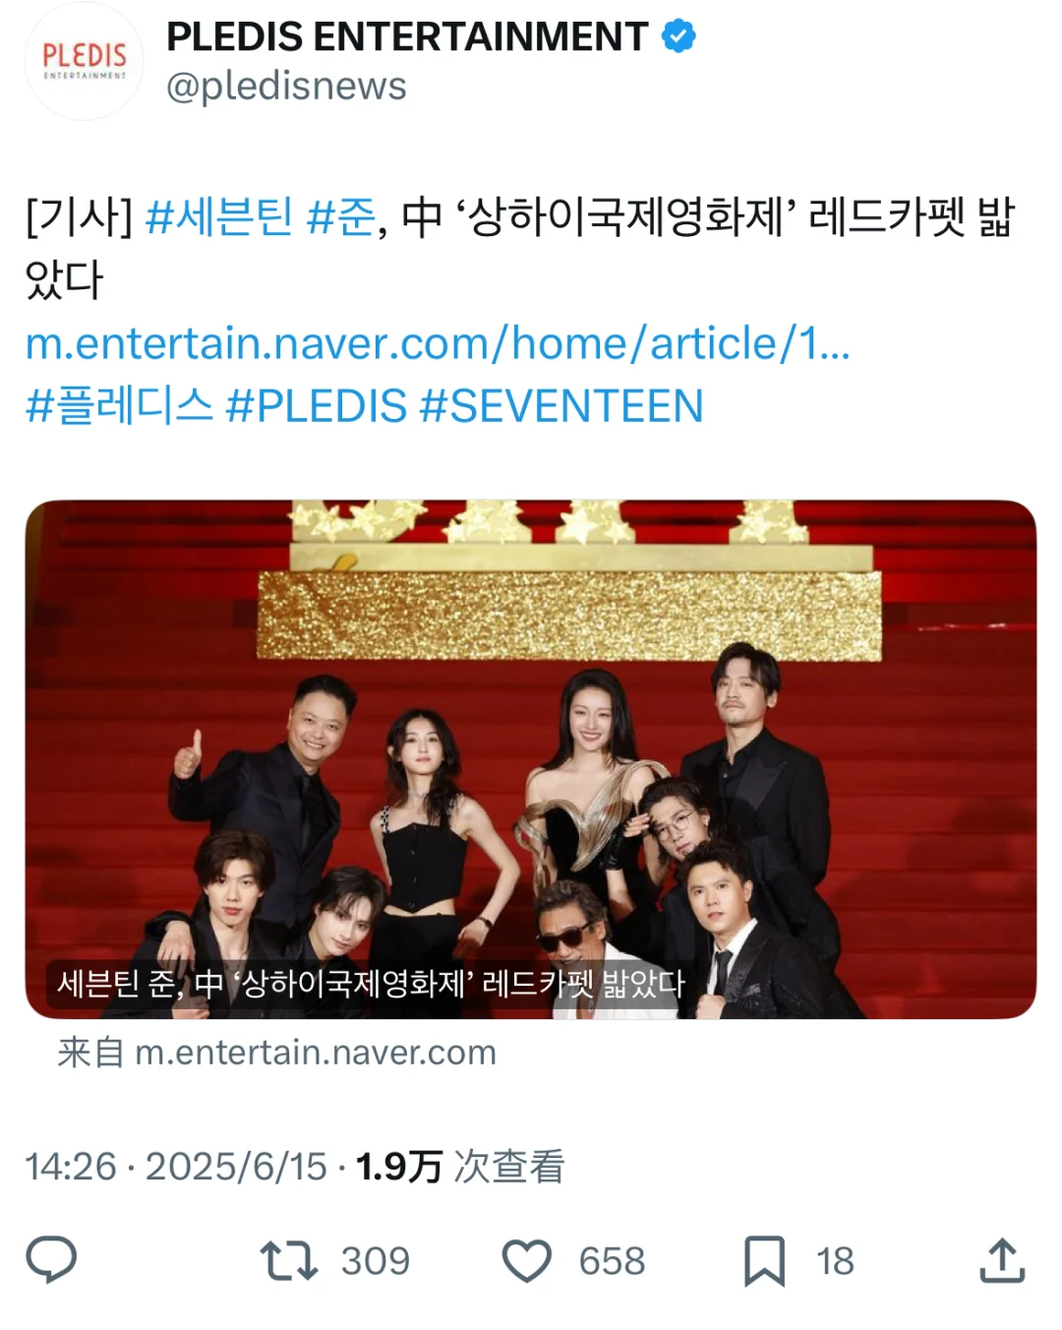This screenshot has height=1330, width=1062.
Task: Open the #세븐틴 hashtag
Action: coord(218,216)
